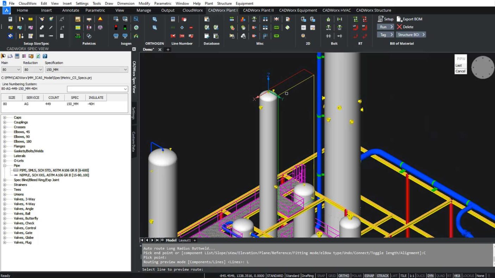Click the PCF OUT icon in Isogen panel
Viewport: 495px width, 278px height.
pyautogui.click(x=116, y=36)
